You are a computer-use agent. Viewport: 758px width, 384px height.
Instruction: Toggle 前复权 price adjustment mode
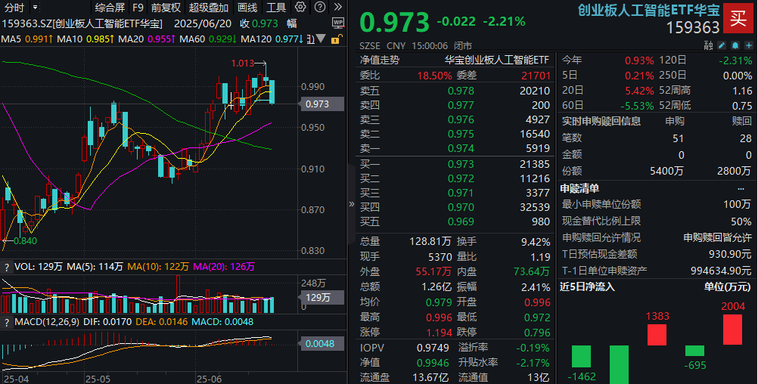pyautogui.click(x=166, y=8)
